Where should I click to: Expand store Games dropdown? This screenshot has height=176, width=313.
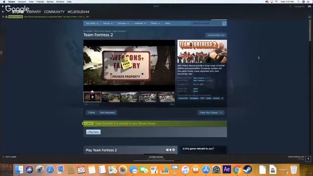click(x=108, y=23)
